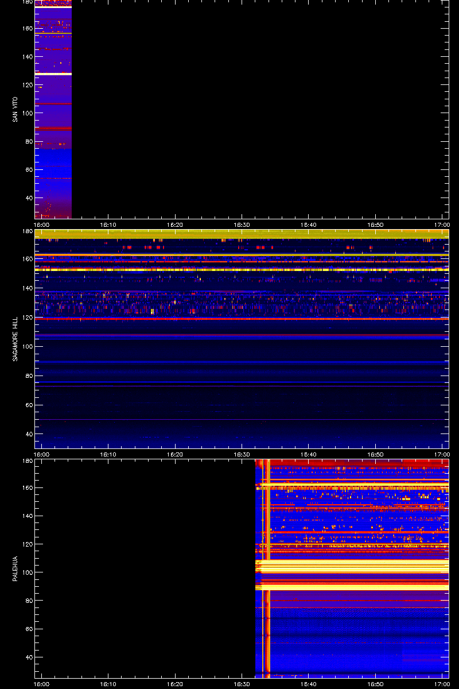Click the SAN VITO axis label
The width and height of the screenshot is (459, 689).
15,110
